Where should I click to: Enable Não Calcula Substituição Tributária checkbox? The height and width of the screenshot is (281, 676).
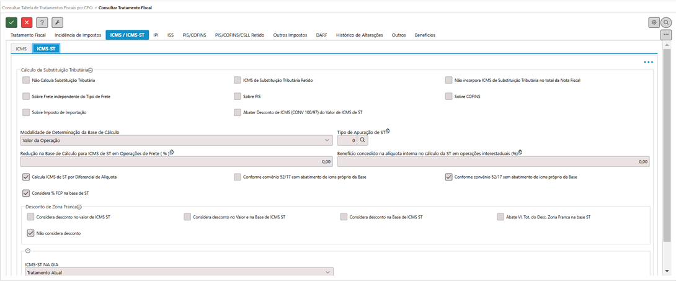26,80
